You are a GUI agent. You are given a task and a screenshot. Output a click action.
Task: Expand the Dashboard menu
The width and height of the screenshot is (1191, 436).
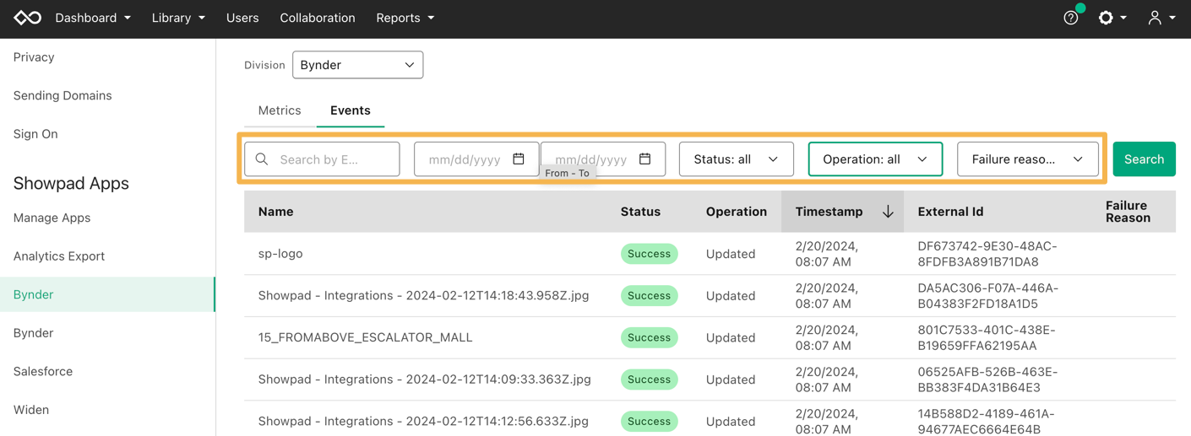click(x=93, y=18)
